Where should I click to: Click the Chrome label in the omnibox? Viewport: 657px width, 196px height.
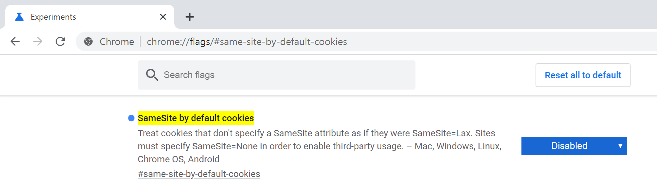pos(117,41)
